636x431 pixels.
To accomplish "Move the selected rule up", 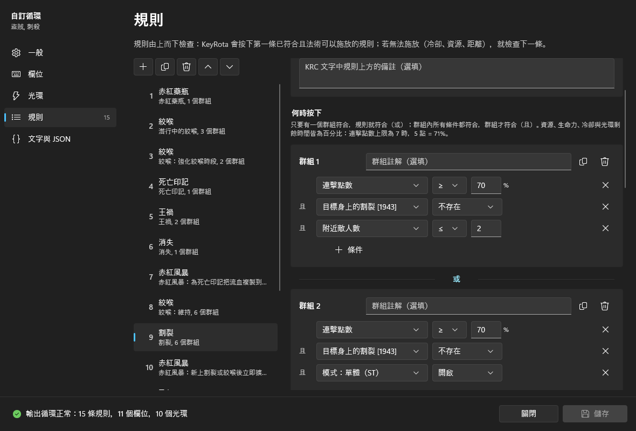I will pos(208,67).
